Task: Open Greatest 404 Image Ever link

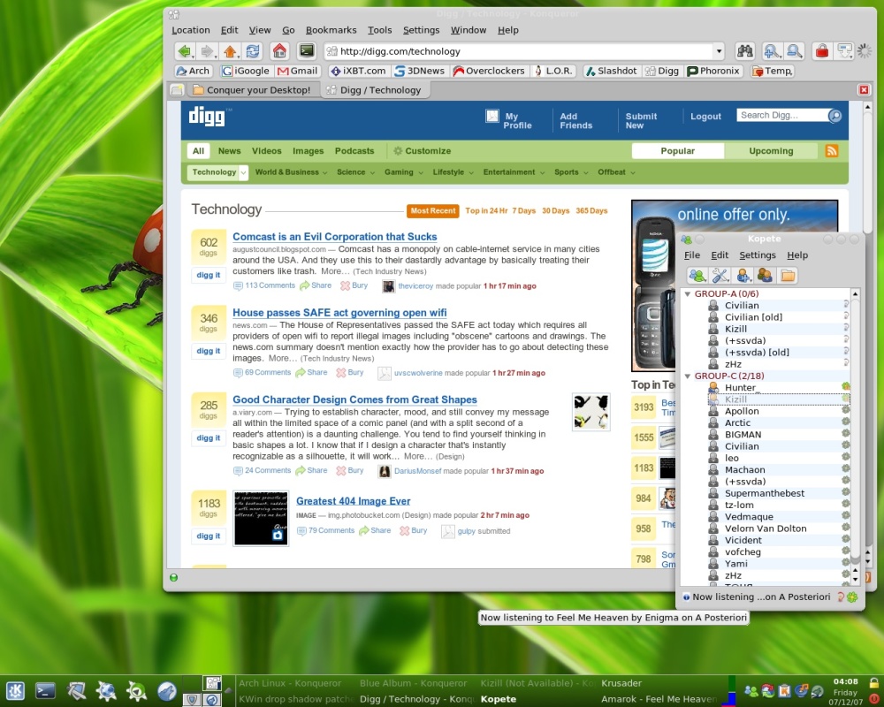Action: [353, 501]
